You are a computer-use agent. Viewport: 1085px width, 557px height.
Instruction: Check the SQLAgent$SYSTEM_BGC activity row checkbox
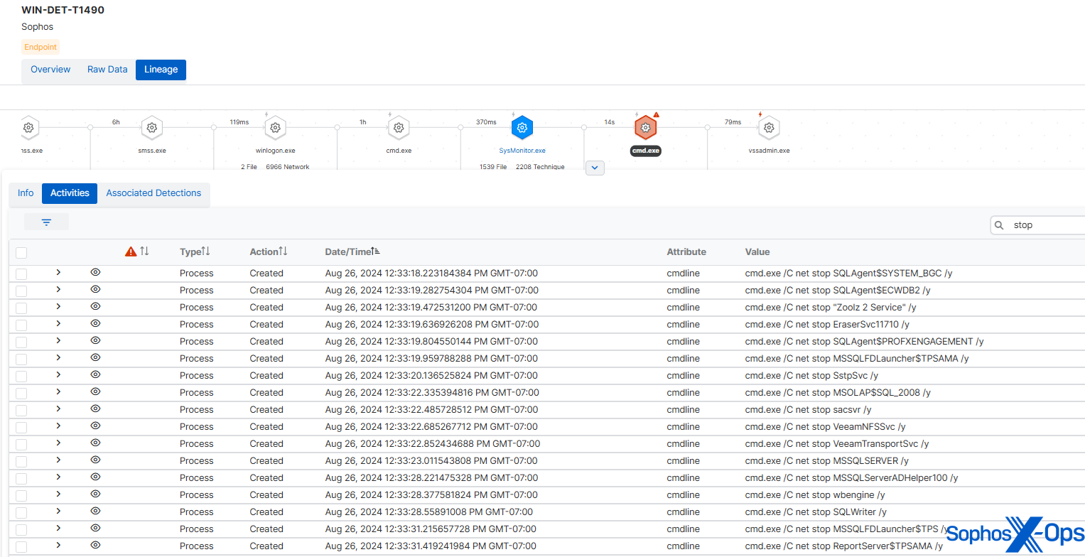pos(21,273)
